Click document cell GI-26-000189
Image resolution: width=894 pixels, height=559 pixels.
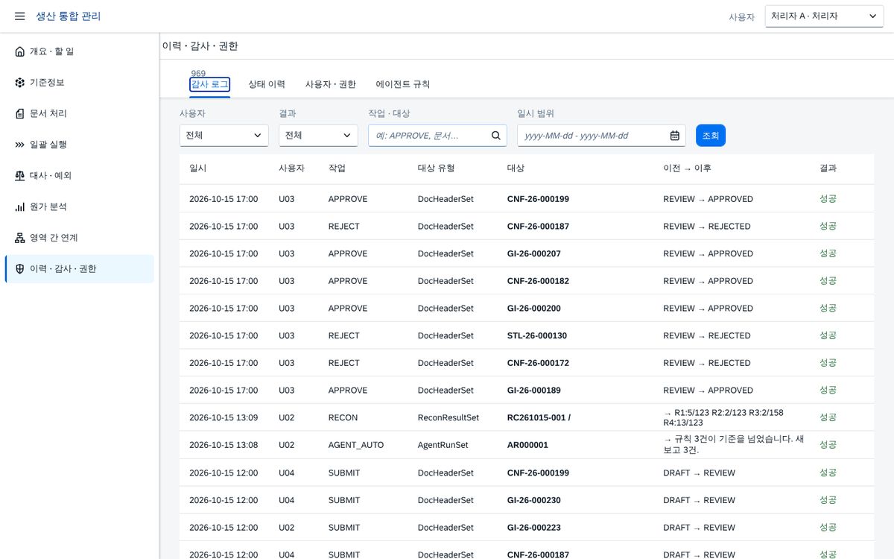pyautogui.click(x=534, y=391)
